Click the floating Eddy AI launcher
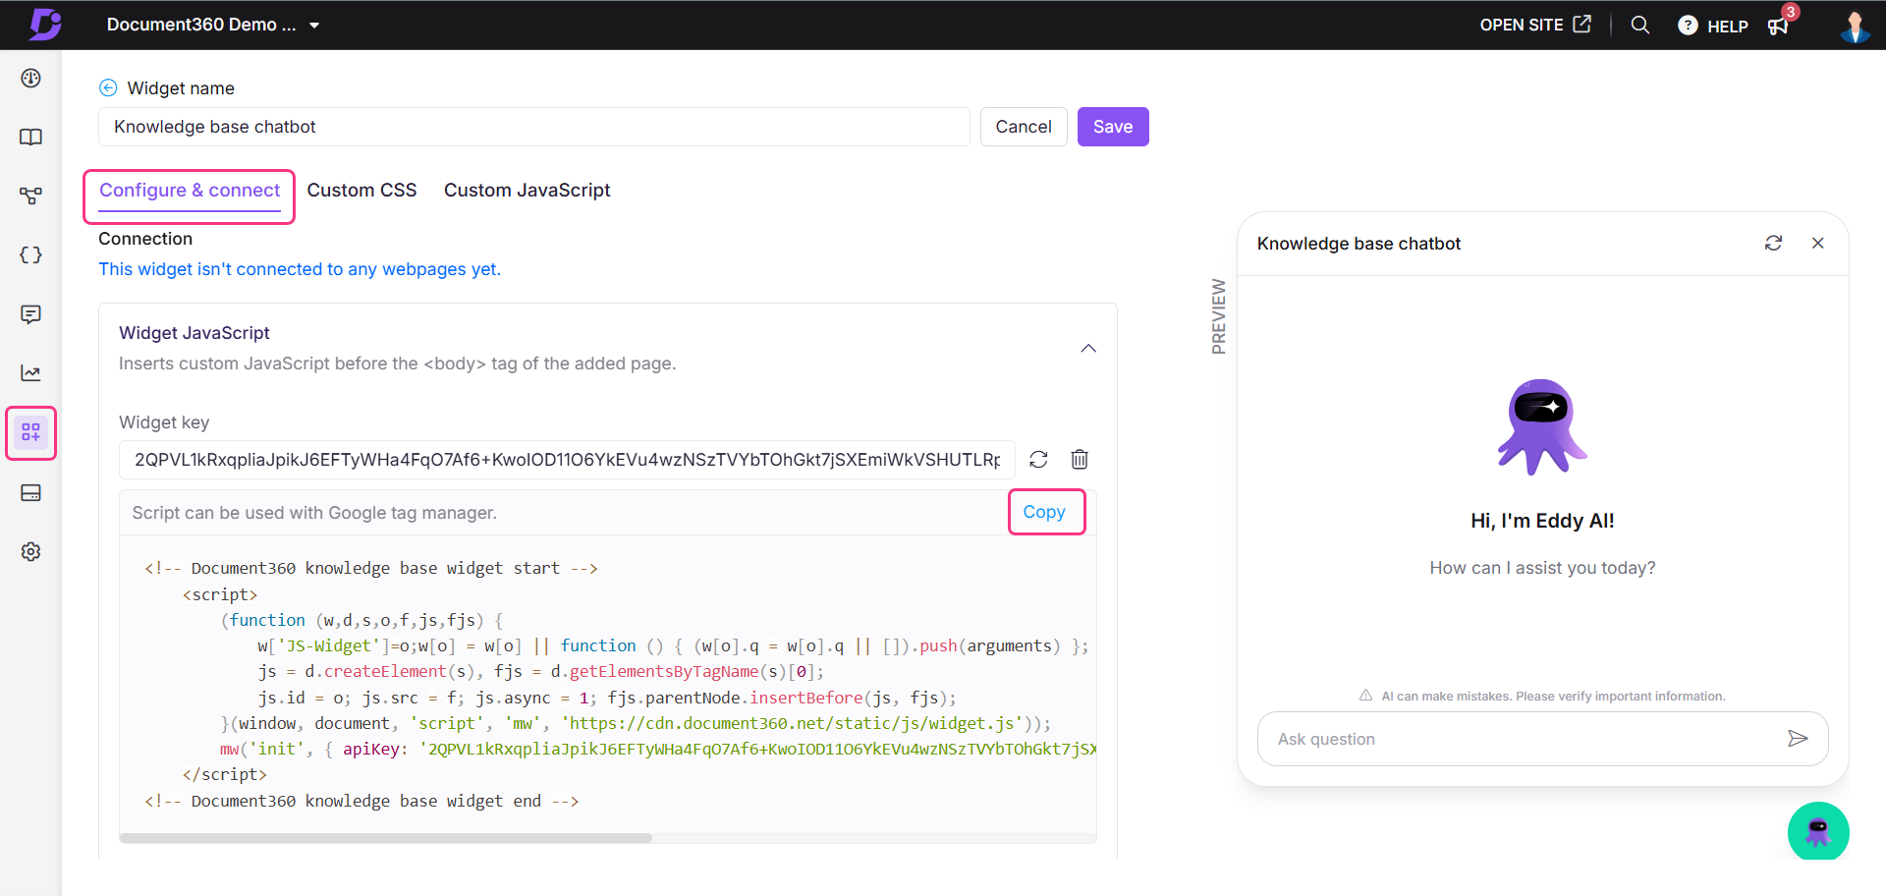 tap(1818, 831)
